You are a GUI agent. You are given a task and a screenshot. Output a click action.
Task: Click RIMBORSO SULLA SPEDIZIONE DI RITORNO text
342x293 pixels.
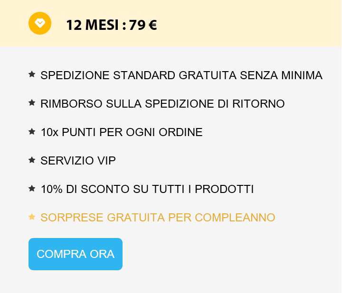click(x=162, y=104)
